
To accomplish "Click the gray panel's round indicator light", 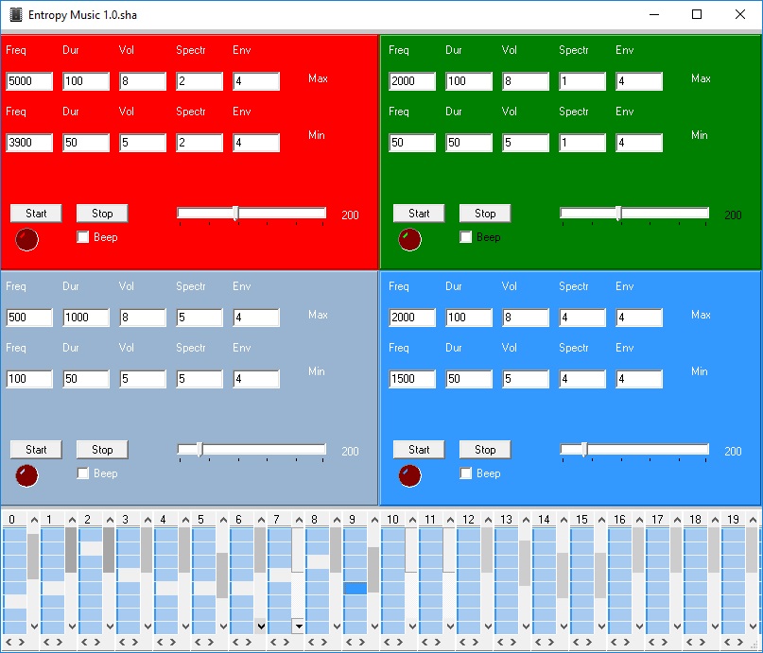I will [x=27, y=475].
